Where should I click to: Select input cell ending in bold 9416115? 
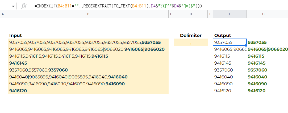click(x=88, y=56)
